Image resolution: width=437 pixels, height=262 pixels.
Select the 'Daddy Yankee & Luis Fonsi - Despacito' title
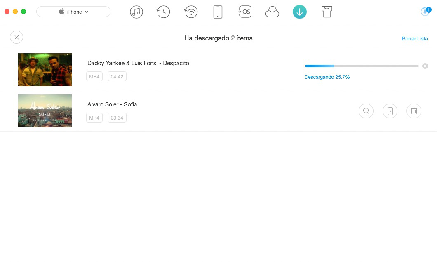pyautogui.click(x=138, y=64)
